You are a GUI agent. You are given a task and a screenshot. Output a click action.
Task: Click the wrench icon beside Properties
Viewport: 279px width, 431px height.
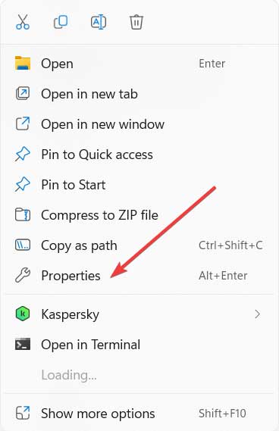click(x=23, y=275)
